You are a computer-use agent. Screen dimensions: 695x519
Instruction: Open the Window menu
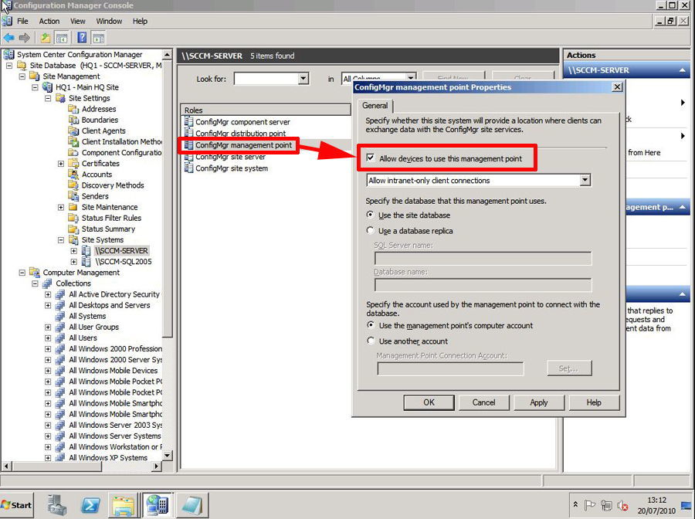[x=109, y=21]
